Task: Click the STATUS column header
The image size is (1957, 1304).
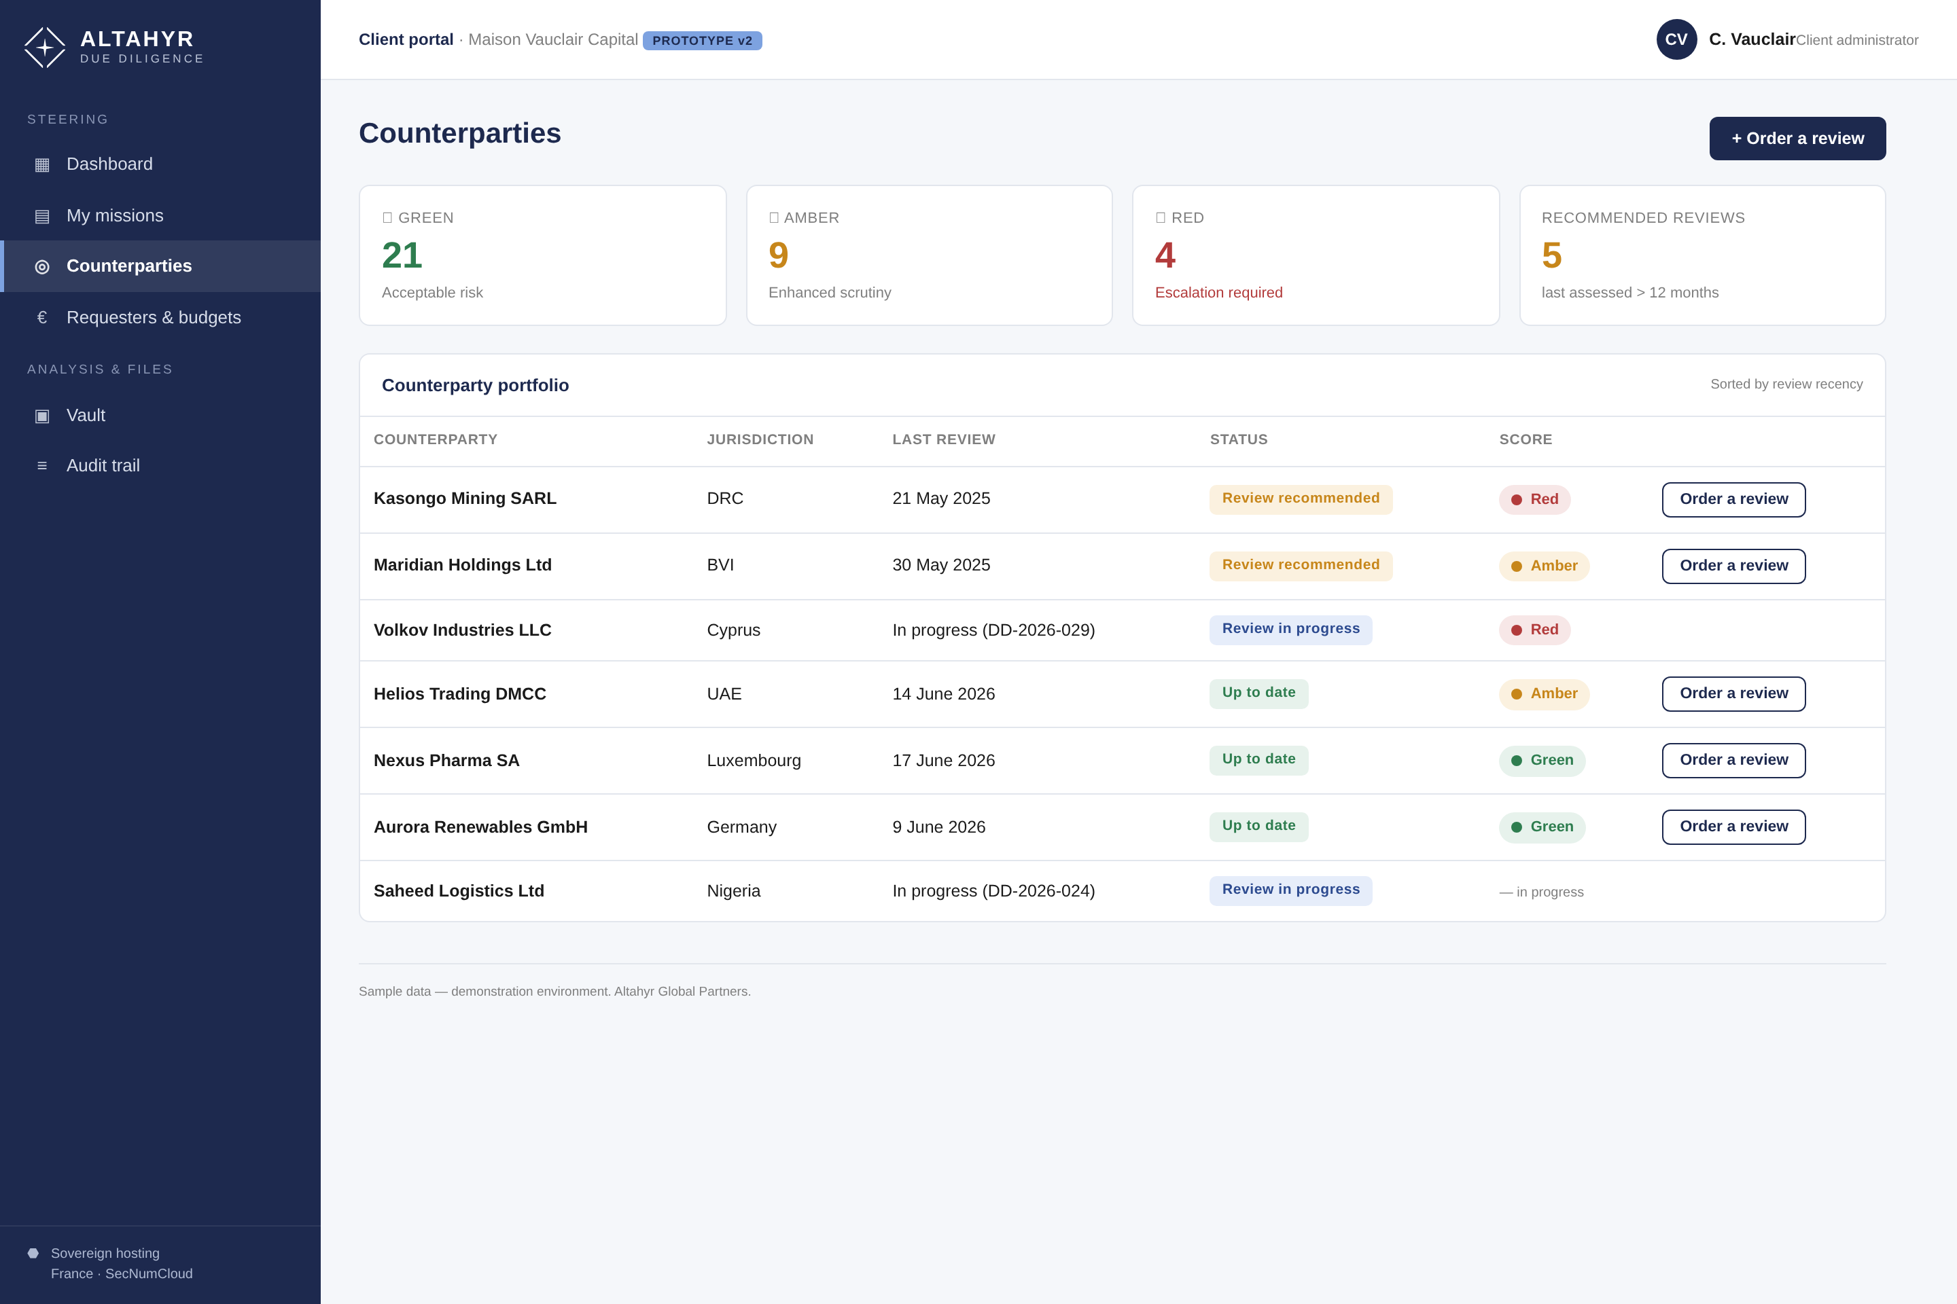Action: coord(1239,439)
